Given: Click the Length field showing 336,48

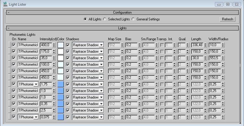Looking at the screenshot, I should [x=197, y=45].
